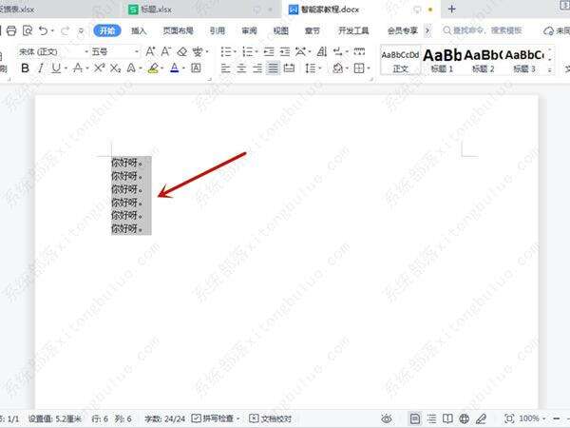Expand the ribbon tabs overflow chevron
Screen dimensions: 570x428
click(427, 31)
